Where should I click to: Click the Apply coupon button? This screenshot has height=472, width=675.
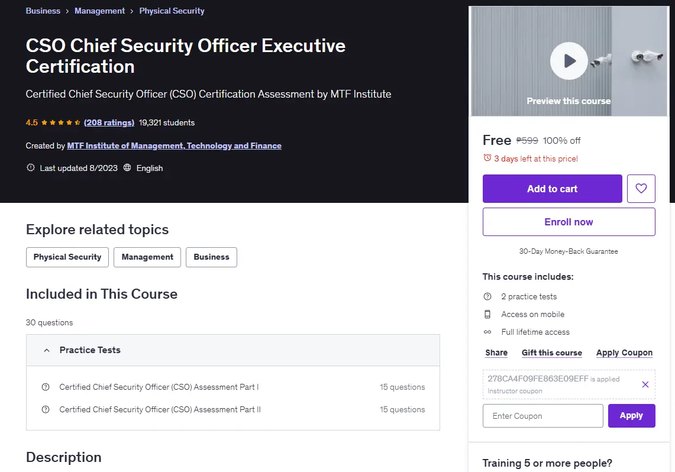point(632,416)
